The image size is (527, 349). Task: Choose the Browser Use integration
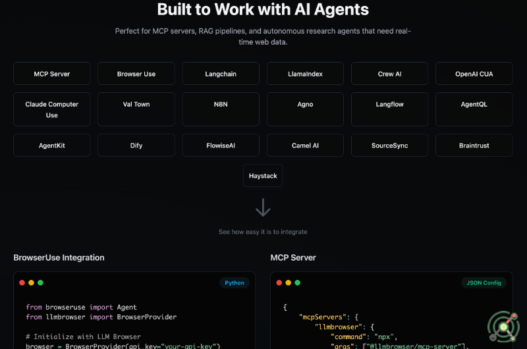(x=136, y=74)
